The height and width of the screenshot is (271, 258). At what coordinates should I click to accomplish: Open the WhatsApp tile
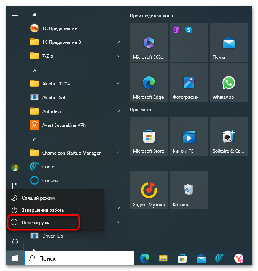click(229, 83)
